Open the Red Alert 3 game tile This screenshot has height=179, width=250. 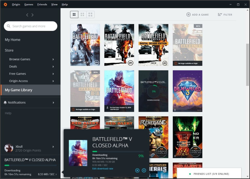[x=187, y=165]
